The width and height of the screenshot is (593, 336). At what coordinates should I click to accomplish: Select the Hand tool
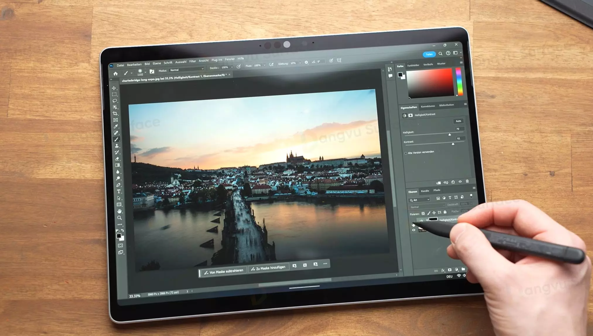click(x=119, y=211)
